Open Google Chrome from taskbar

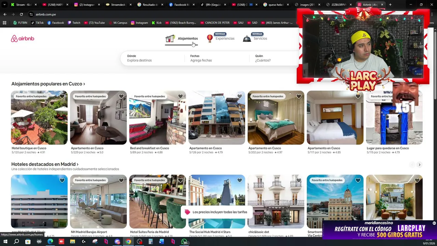pos(128,242)
